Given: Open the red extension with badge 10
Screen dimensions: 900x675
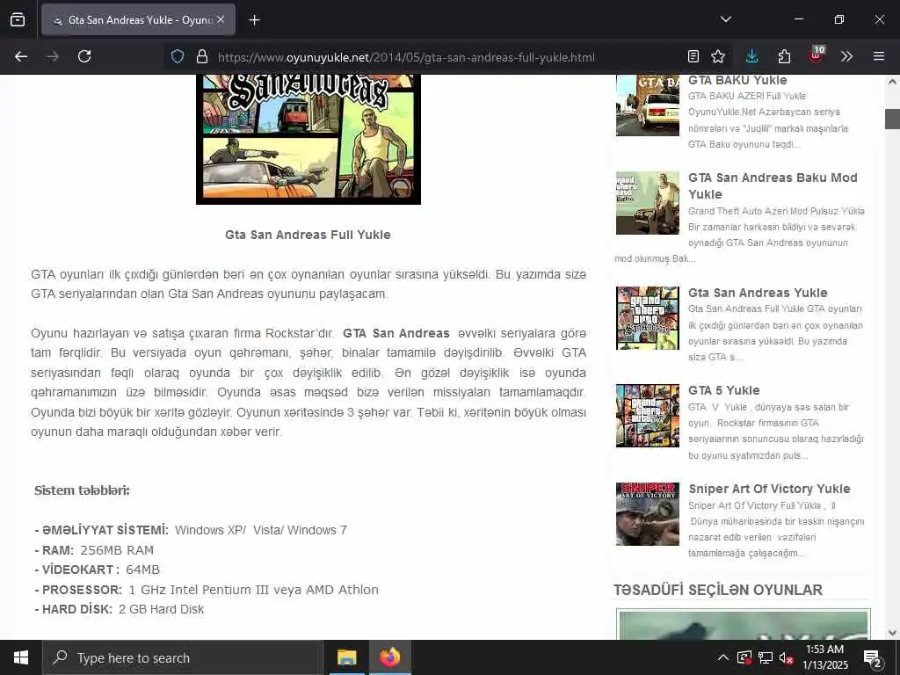Looking at the screenshot, I should coord(817,55).
